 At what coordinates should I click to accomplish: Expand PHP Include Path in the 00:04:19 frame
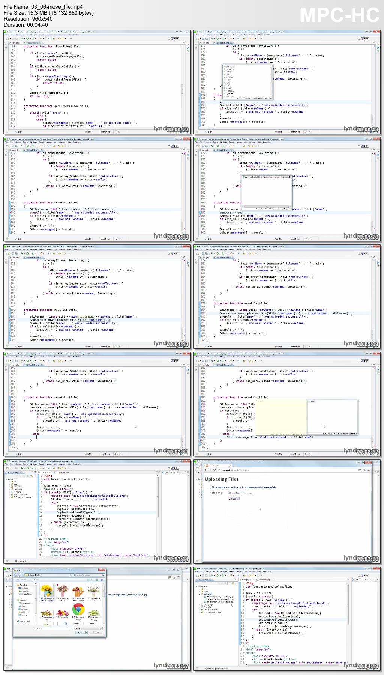(x=199, y=610)
